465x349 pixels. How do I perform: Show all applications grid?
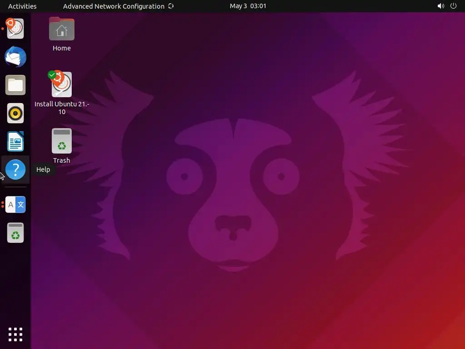(x=15, y=334)
